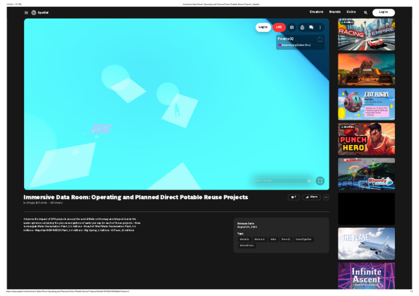Click the search magnifier icon
The height and width of the screenshot is (296, 419).
[366, 13]
